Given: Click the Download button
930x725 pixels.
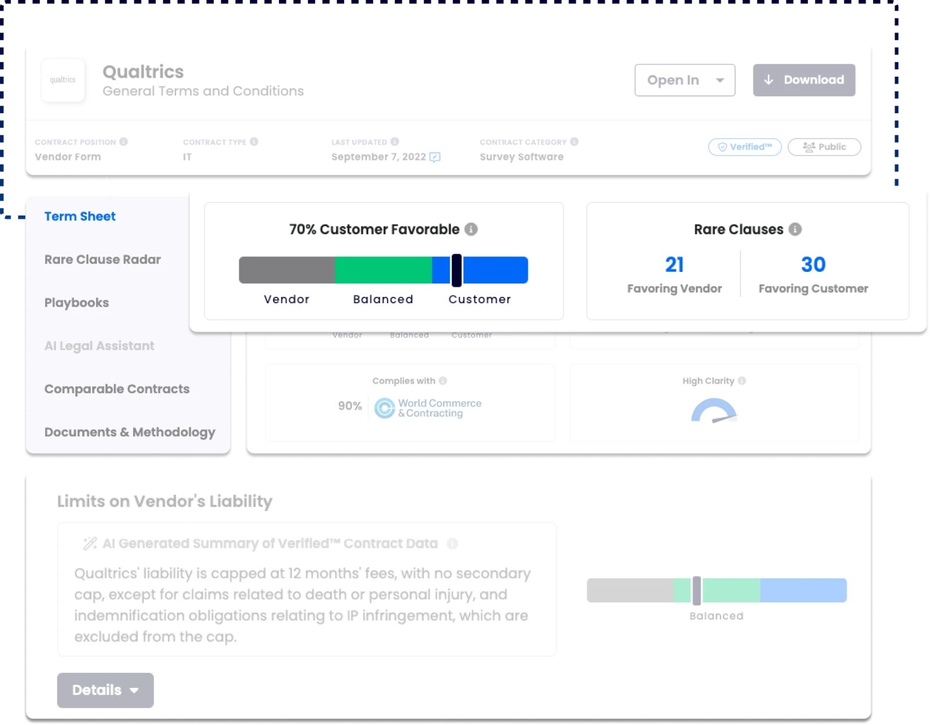Looking at the screenshot, I should click(x=804, y=80).
